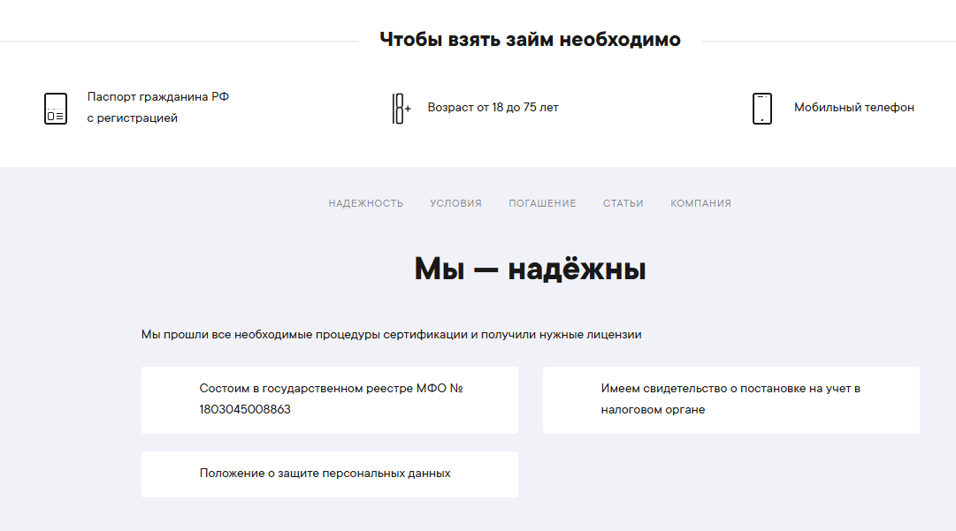Switch to the Условия tab
Image resolution: width=956 pixels, height=531 pixels.
[x=455, y=203]
